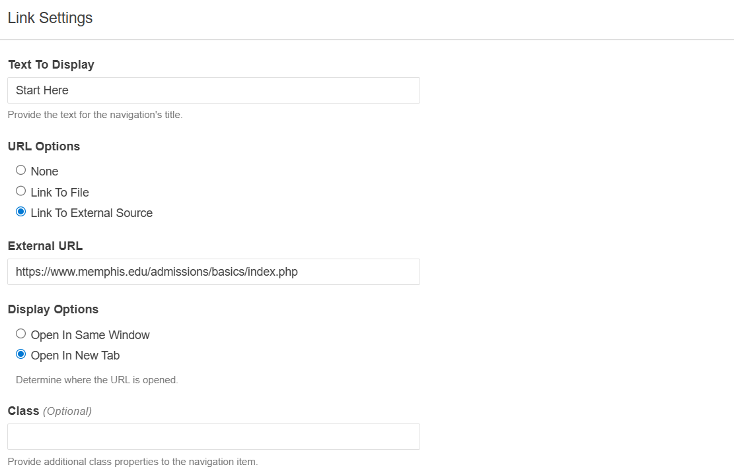Click the Link Settings header
734x469 pixels.
pyautogui.click(x=50, y=18)
